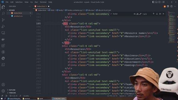Open errors and warnings count in status bar
The width and height of the screenshot is (178, 100).
[x=14, y=96]
